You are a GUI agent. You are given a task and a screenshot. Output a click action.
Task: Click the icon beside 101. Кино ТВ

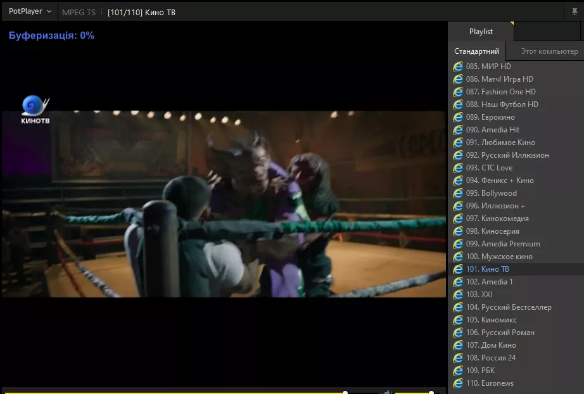point(458,269)
